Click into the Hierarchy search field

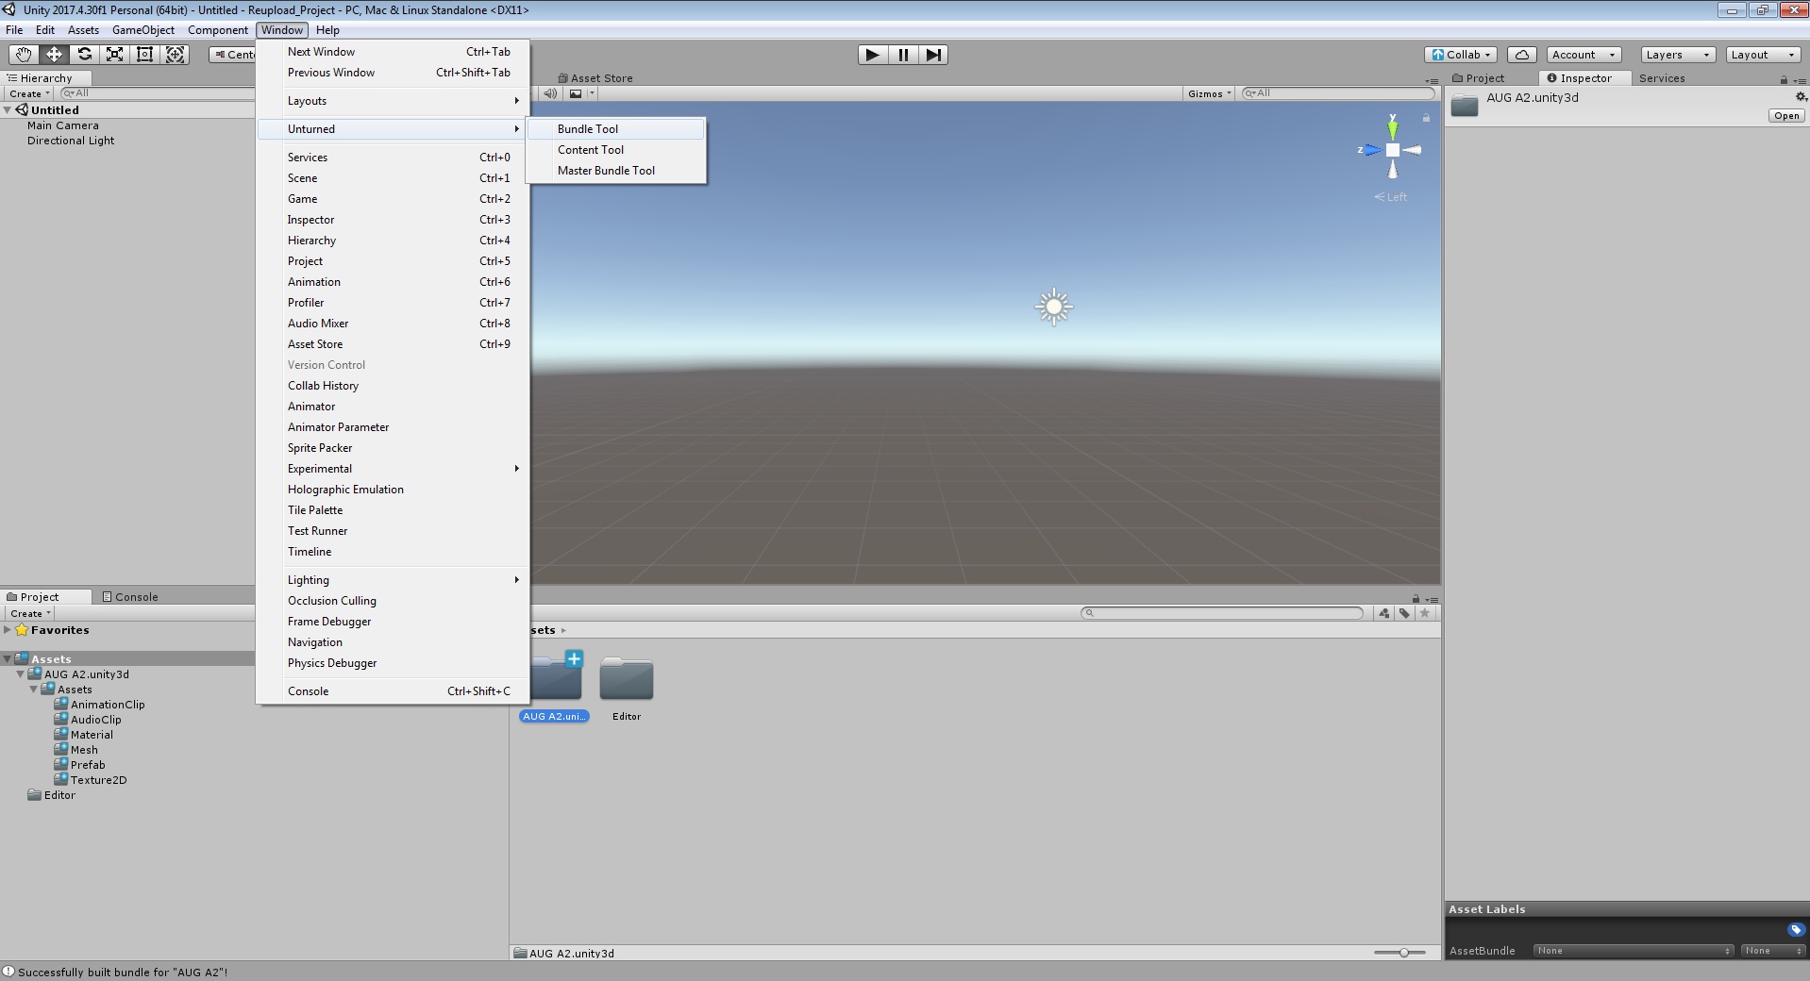157,93
